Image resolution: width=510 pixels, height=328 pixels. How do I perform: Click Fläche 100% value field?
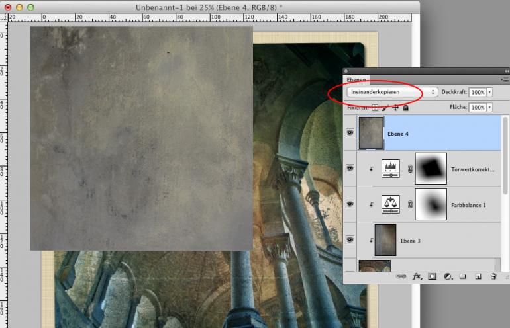point(478,107)
